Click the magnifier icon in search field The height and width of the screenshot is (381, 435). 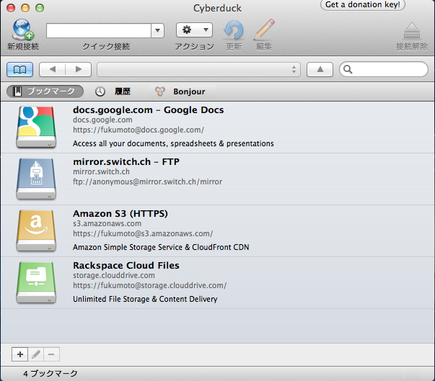coord(348,69)
